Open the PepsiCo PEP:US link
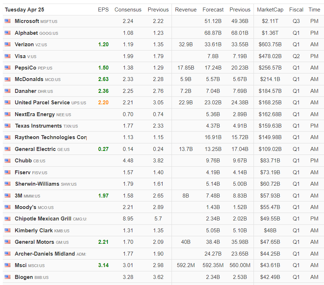324x285 pixels. (x=33, y=68)
